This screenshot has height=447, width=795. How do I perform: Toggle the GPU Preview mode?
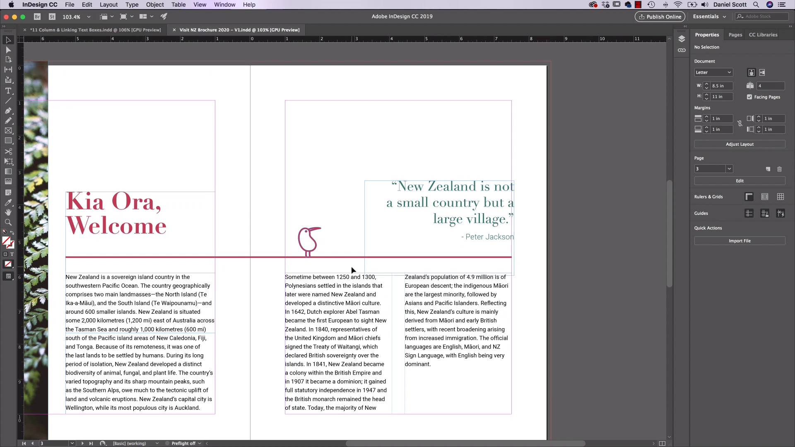pos(165,17)
